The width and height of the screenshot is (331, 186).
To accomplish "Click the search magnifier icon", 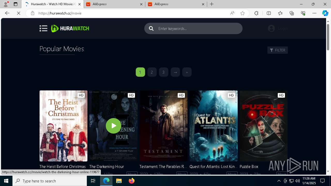I will tap(151, 28).
